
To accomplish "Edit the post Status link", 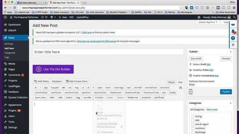I will pyautogui.click(x=208, y=64).
